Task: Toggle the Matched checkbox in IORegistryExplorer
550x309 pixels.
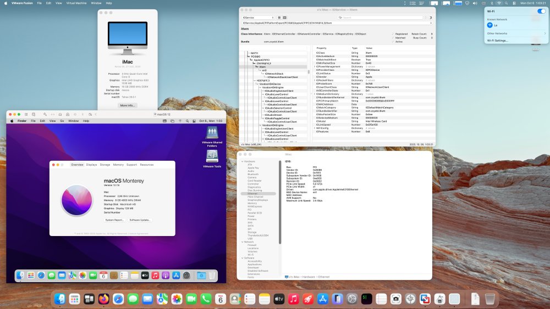Action: coord(393,38)
